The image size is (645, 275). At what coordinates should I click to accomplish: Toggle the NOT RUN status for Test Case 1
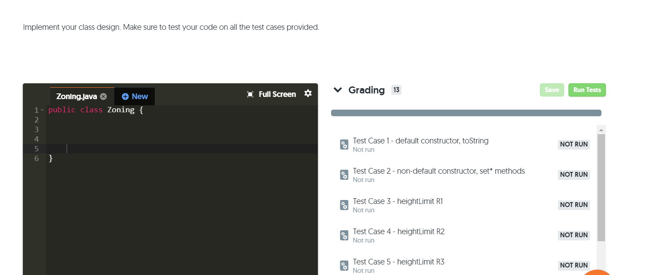[574, 144]
